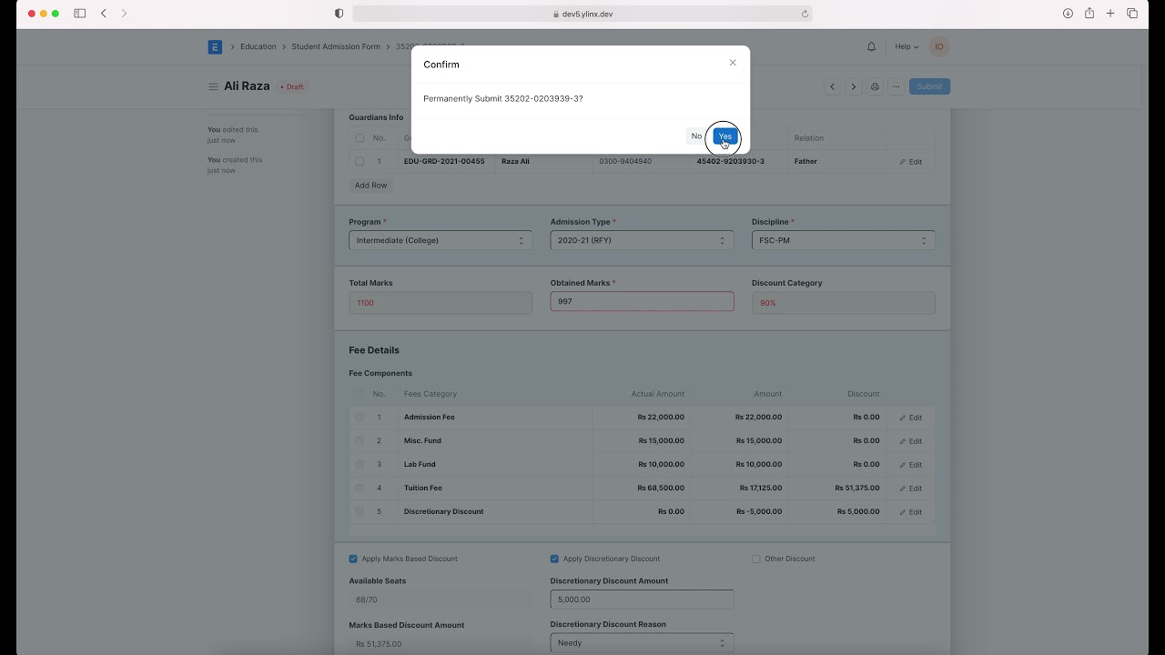Open the notifications bell
Image resolution: width=1165 pixels, height=655 pixels.
coord(871,46)
